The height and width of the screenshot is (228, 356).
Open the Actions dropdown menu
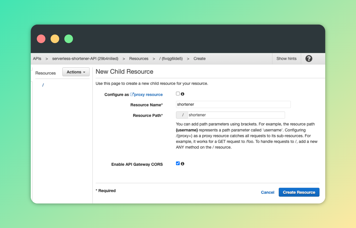76,72
